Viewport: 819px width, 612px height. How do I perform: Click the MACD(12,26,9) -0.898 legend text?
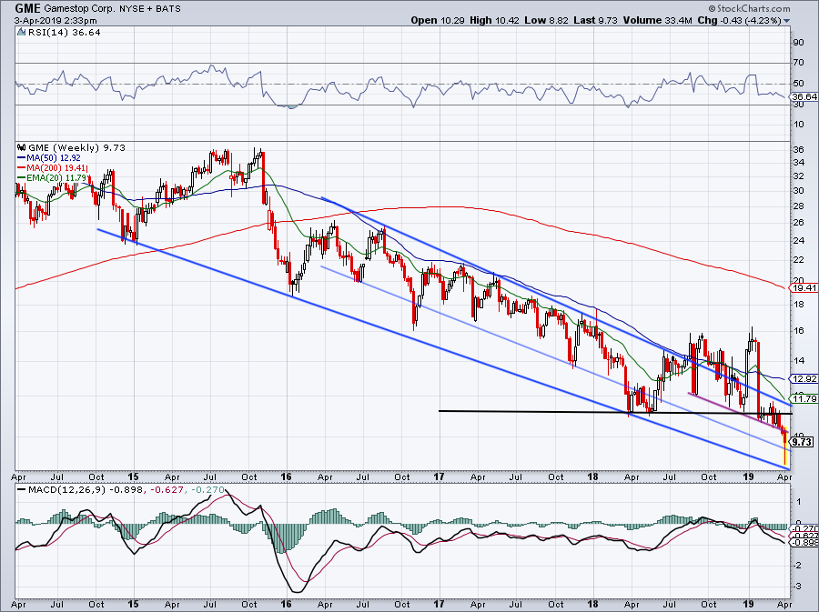tap(87, 490)
